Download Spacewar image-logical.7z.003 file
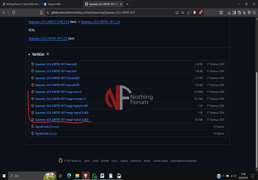 pos(62,120)
